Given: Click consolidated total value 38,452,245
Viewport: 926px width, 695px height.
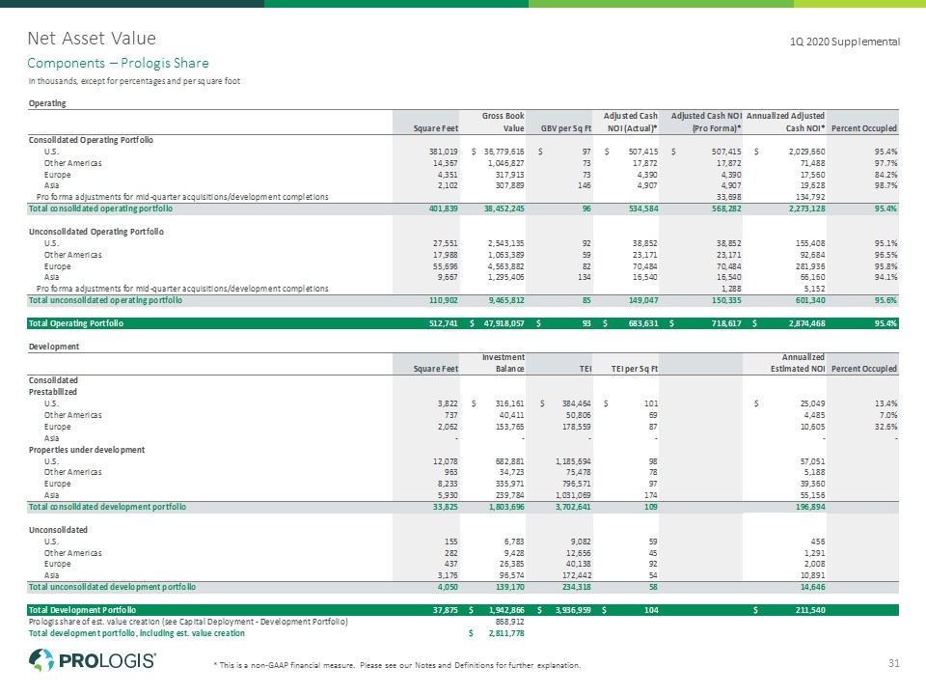Looking at the screenshot, I should coord(504,208).
